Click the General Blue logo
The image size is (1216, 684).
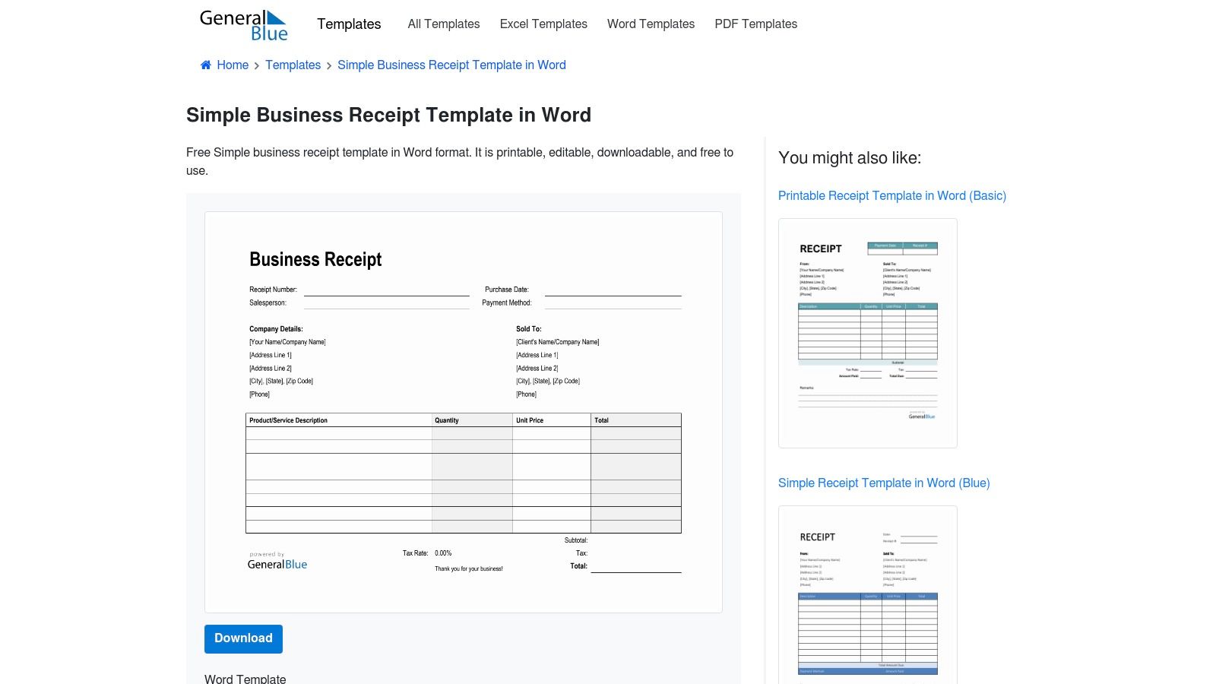point(243,24)
